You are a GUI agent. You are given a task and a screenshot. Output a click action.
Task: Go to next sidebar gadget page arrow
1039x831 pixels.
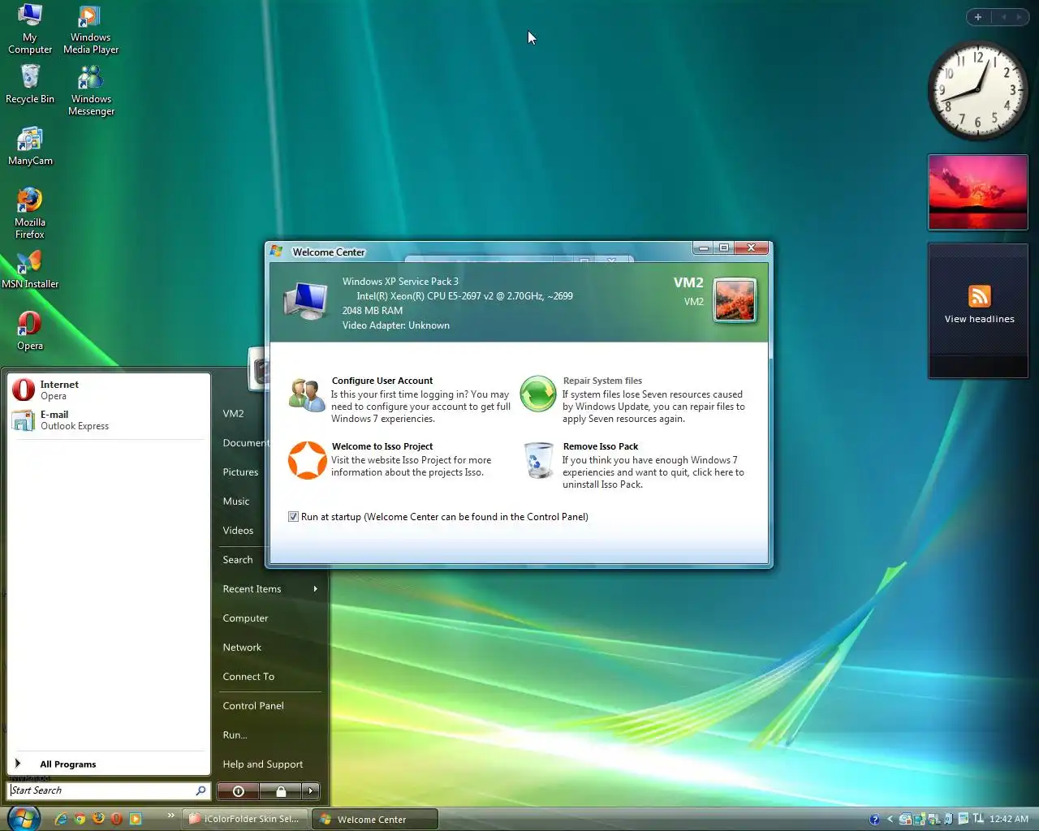(x=1020, y=17)
